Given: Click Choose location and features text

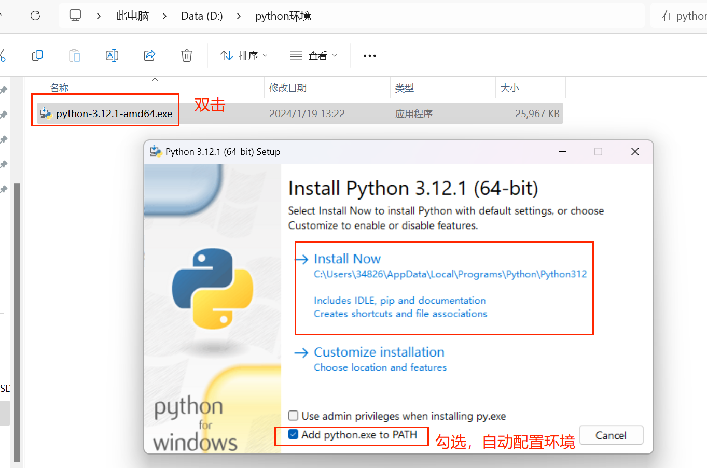Looking at the screenshot, I should point(380,367).
